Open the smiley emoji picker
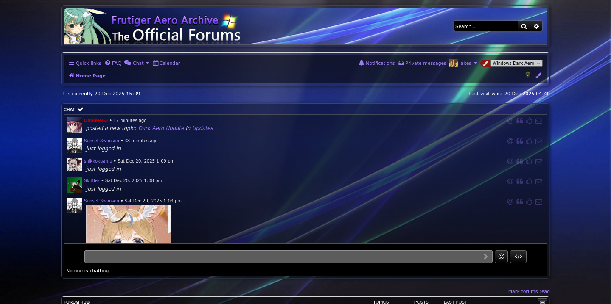611x304 pixels. pyautogui.click(x=501, y=257)
